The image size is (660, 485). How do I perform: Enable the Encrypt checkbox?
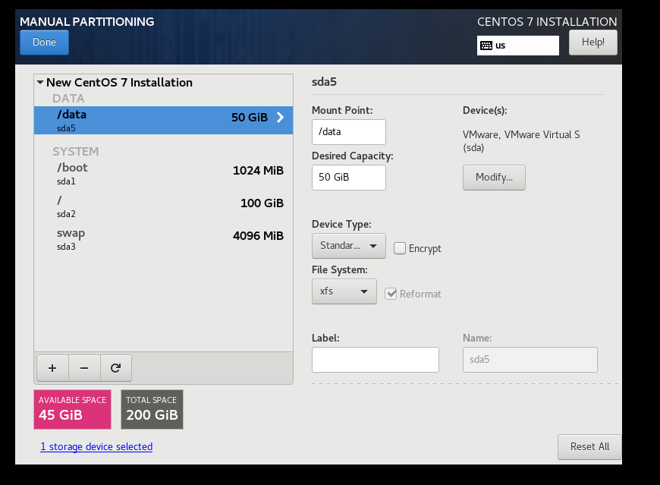click(x=400, y=248)
